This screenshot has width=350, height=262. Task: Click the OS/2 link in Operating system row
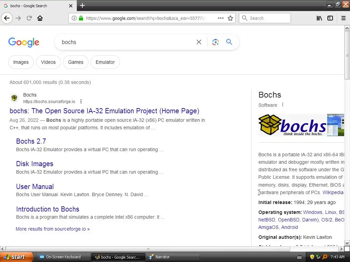click(x=326, y=220)
